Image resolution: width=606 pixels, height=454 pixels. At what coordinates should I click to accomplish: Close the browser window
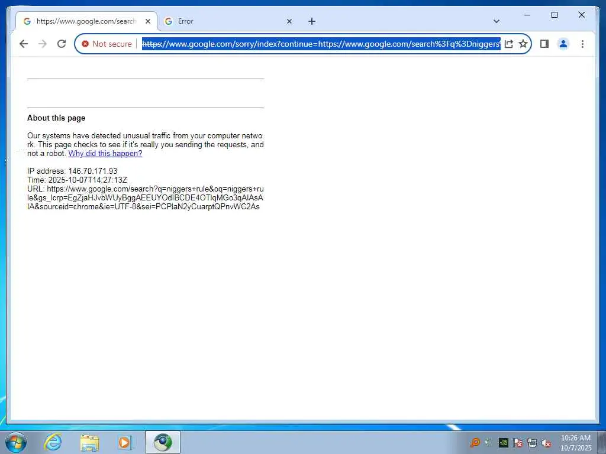pos(581,15)
